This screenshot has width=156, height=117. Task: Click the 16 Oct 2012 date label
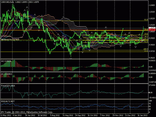click(x=93, y=115)
